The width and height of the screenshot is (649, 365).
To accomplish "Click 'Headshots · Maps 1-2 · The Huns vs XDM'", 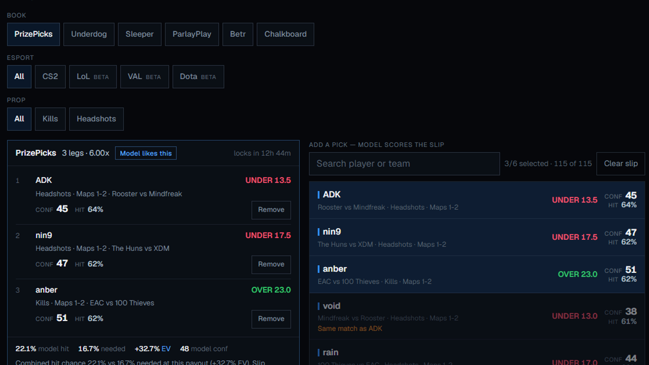I will 102,248.
